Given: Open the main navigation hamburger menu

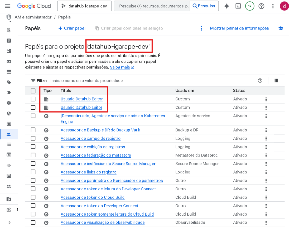Looking at the screenshot, I should pyautogui.click(x=8, y=6).
